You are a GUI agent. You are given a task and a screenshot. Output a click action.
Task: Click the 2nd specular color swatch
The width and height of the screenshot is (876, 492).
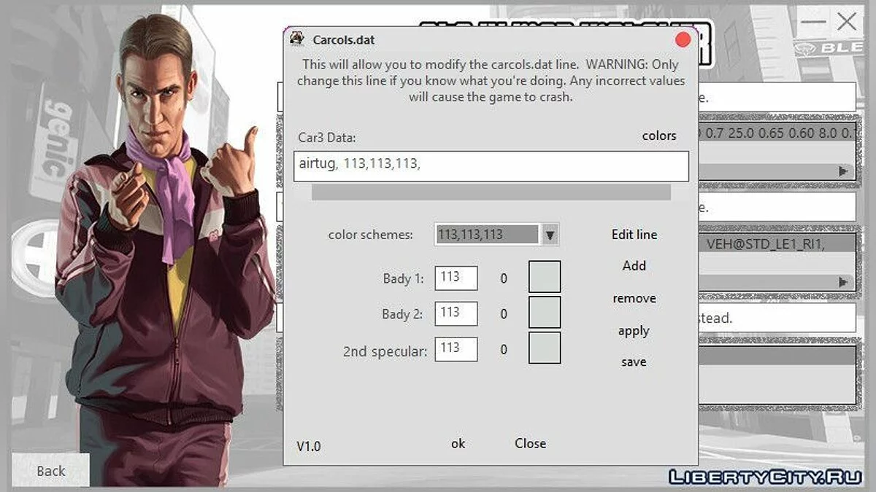[x=545, y=348]
